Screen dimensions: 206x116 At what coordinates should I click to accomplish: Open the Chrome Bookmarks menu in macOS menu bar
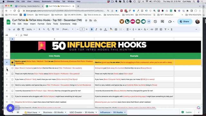click(x=46, y=1)
